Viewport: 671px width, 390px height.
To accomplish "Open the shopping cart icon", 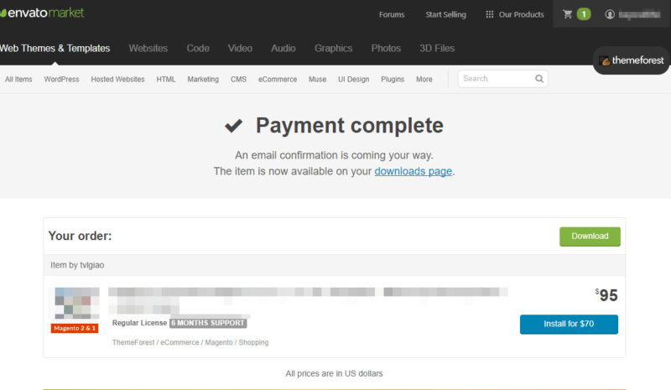I will coord(568,14).
